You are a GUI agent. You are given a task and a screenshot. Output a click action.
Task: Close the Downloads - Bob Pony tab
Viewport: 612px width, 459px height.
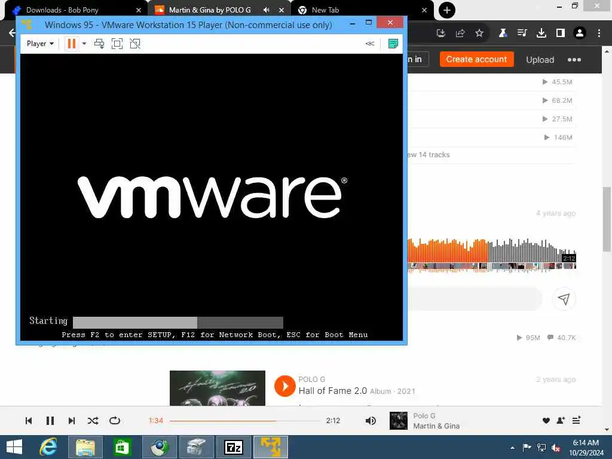pyautogui.click(x=139, y=10)
